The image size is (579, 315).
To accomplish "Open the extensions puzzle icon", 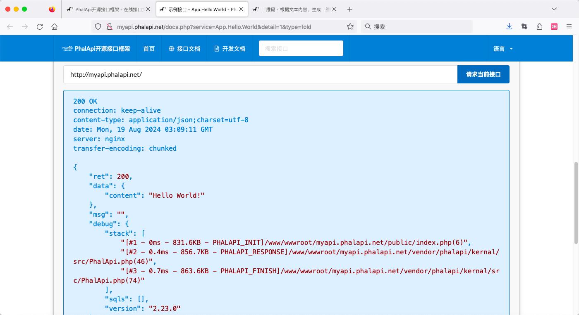I will click(539, 26).
